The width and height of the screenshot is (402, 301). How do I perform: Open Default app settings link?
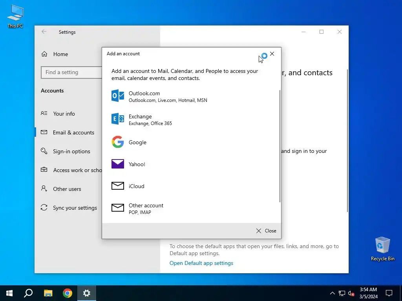[201, 263]
